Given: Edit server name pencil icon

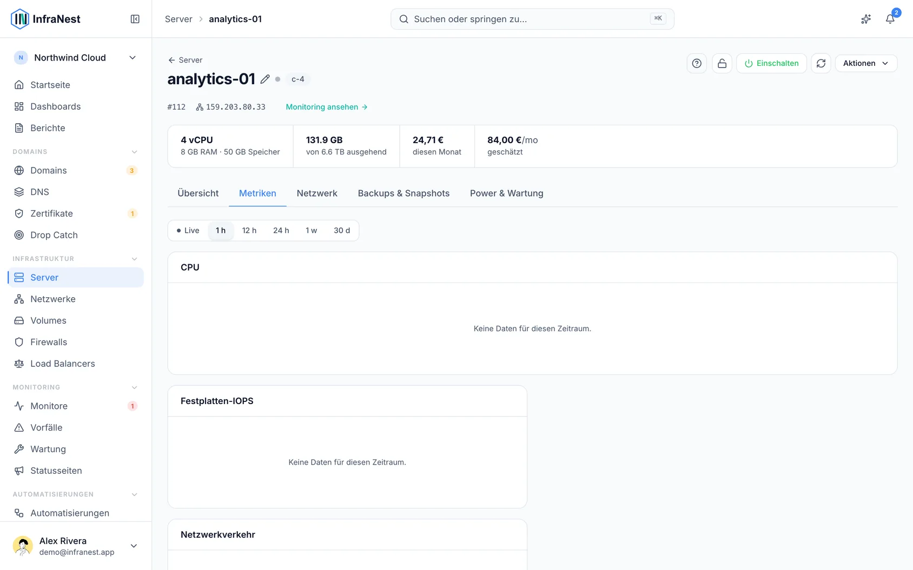Looking at the screenshot, I should click(265, 79).
